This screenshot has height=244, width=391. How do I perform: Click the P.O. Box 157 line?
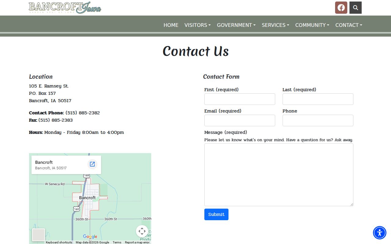pyautogui.click(x=42, y=93)
